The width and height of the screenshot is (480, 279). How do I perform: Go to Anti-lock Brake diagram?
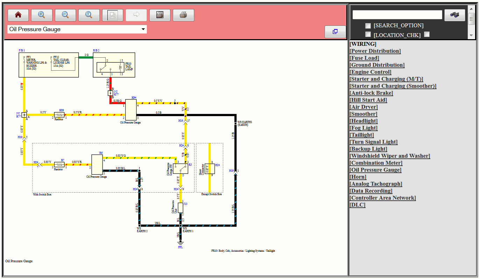[371, 93]
